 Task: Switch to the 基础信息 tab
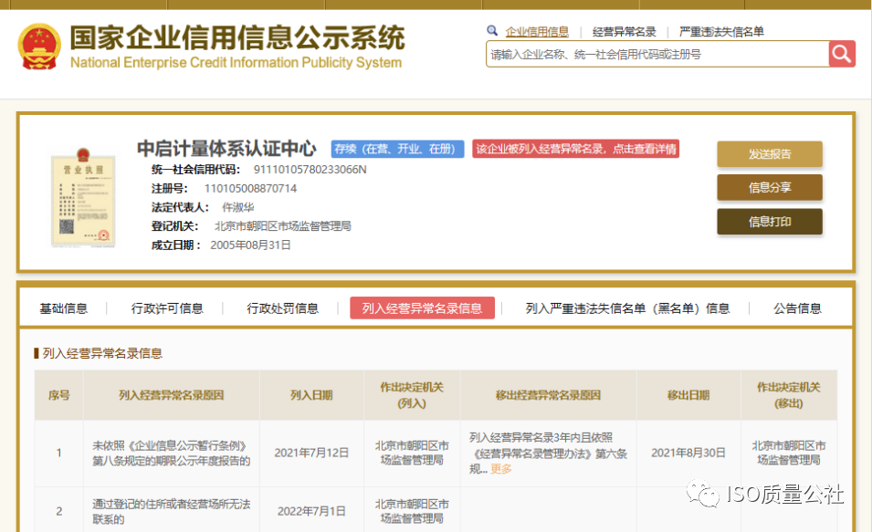64,308
